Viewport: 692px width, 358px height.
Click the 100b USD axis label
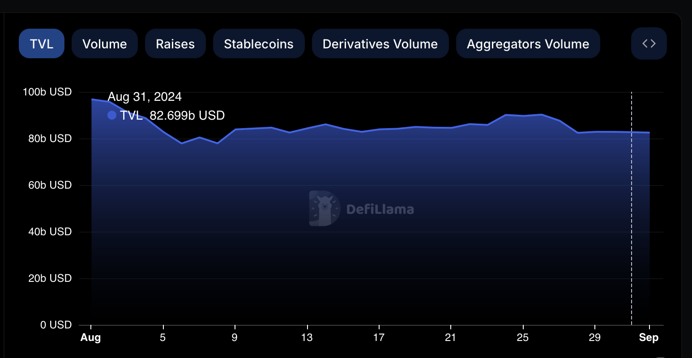point(47,92)
